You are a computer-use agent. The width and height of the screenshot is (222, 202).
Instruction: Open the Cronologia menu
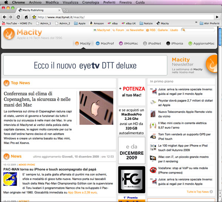(x=91, y=2)
